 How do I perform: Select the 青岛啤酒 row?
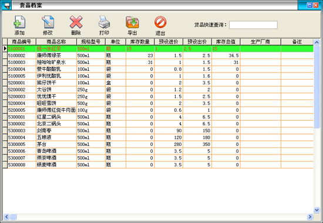[x=158, y=151]
